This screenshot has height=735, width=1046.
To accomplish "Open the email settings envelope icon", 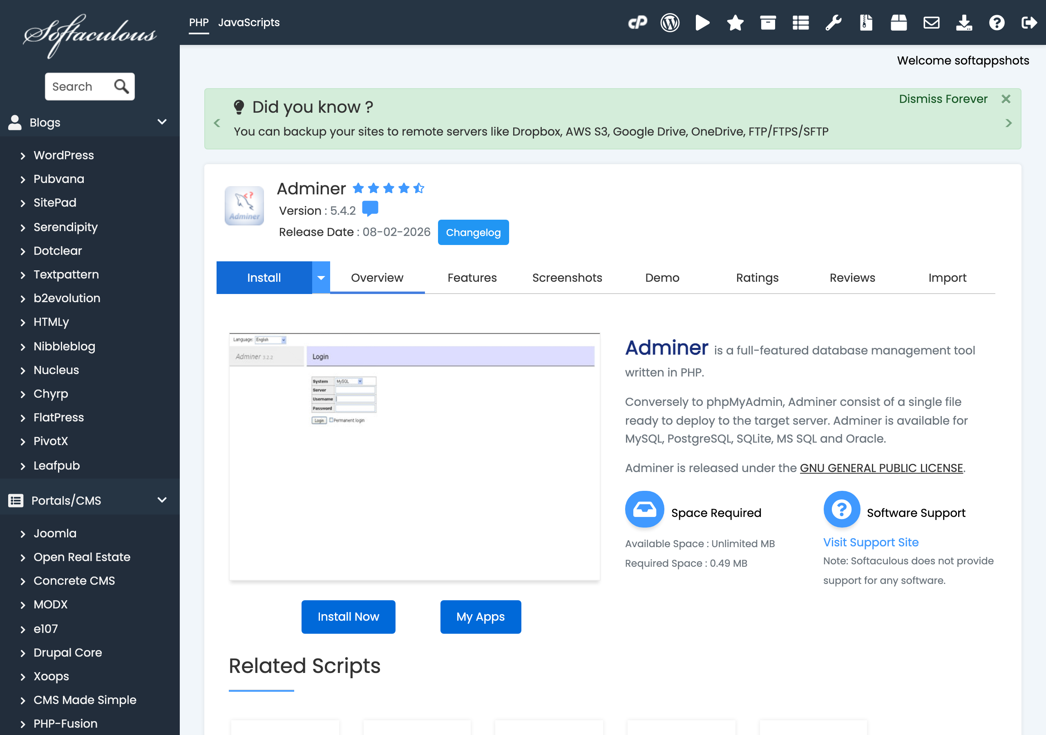I will point(931,22).
